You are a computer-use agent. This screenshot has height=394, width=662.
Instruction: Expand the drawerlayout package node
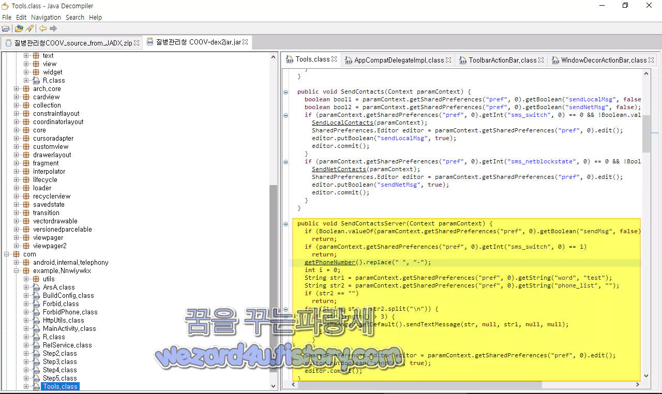17,155
